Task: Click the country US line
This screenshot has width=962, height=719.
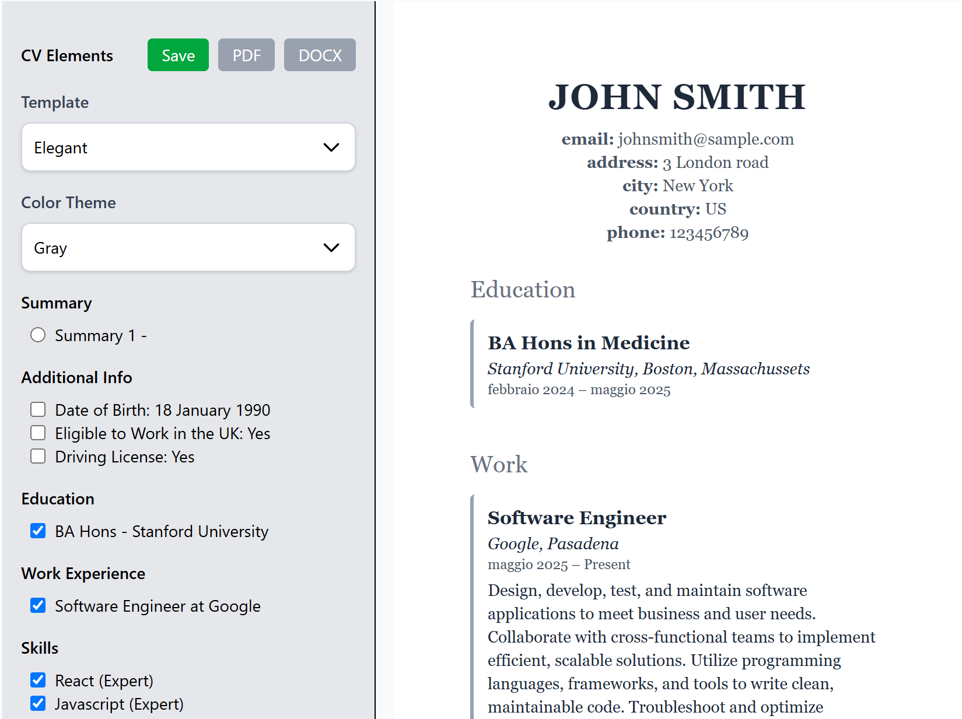Action: (677, 209)
